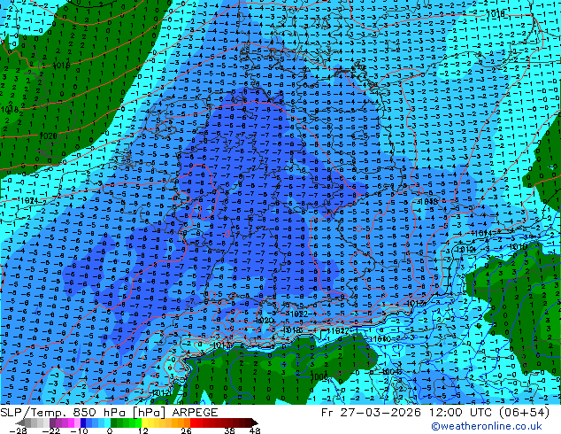The width and height of the screenshot is (561, 434).
Task: Click the '38' legend scale value
Action: [230, 430]
